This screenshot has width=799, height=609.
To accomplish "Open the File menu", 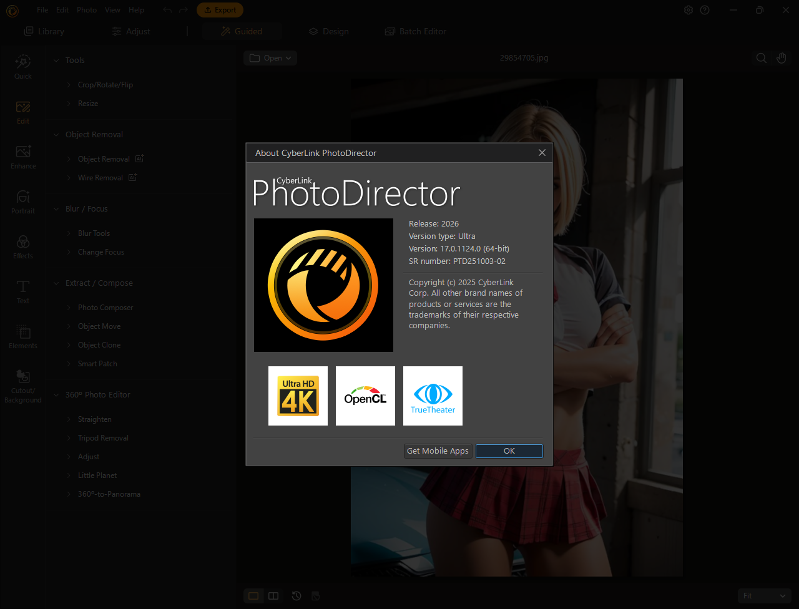I will pyautogui.click(x=42, y=10).
